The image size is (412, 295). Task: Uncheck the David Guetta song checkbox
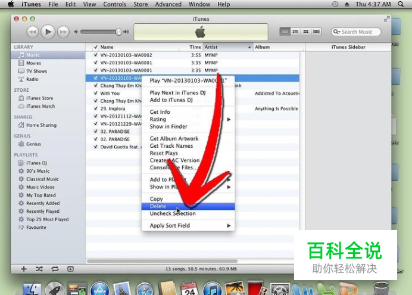(x=96, y=147)
